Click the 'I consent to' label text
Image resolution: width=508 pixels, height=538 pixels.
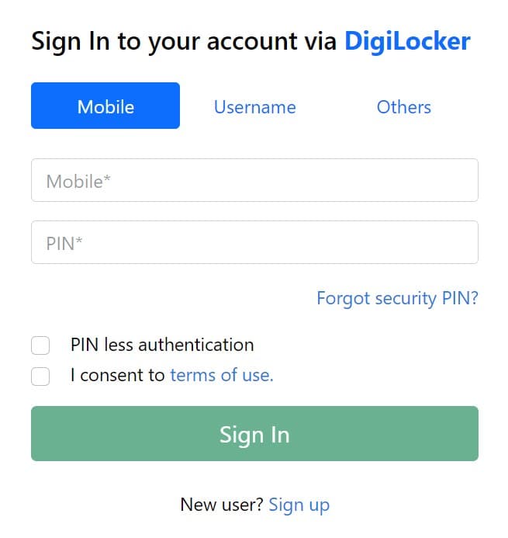[x=117, y=376]
